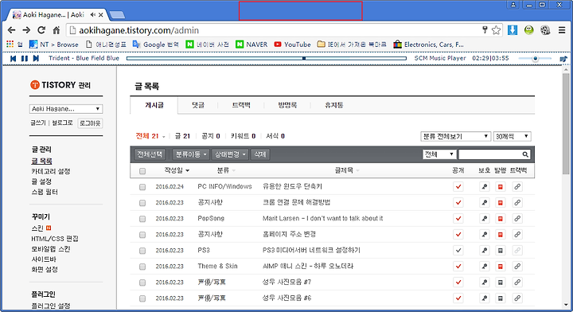
Task: Click protect pin for Marit Larsen post
Action: click(484, 218)
